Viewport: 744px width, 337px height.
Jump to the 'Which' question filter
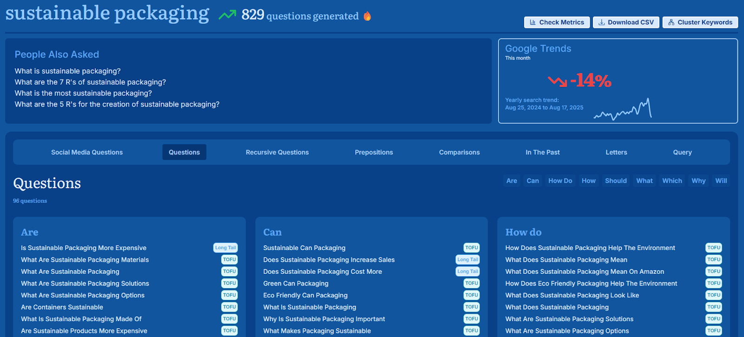672,181
